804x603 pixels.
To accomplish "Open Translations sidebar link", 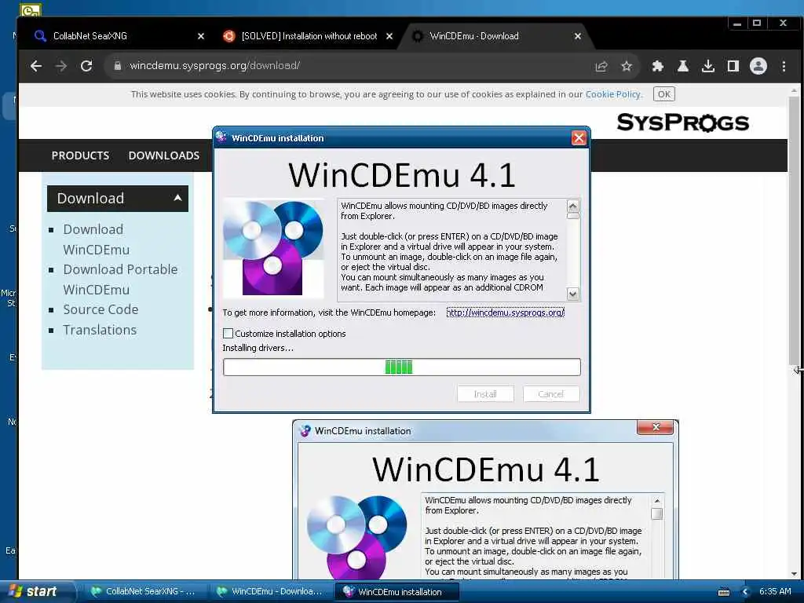I will tap(100, 330).
